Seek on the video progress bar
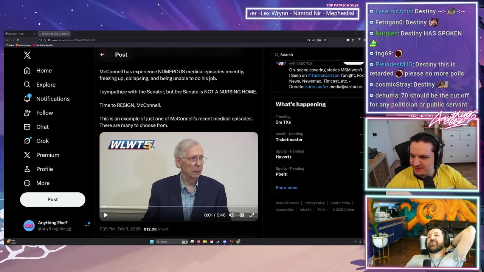484x272 pixels. pyautogui.click(x=179, y=207)
